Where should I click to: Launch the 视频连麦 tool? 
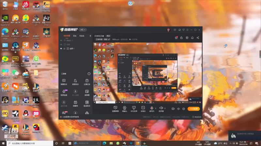pyautogui.click(x=64, y=93)
